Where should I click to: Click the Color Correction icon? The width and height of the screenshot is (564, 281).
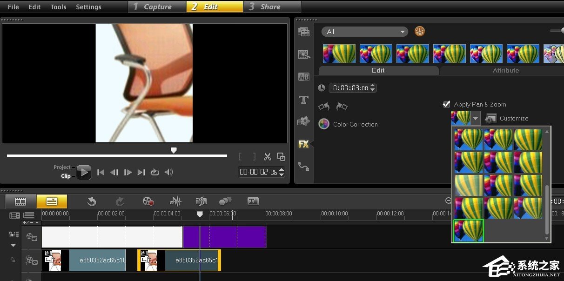click(324, 124)
